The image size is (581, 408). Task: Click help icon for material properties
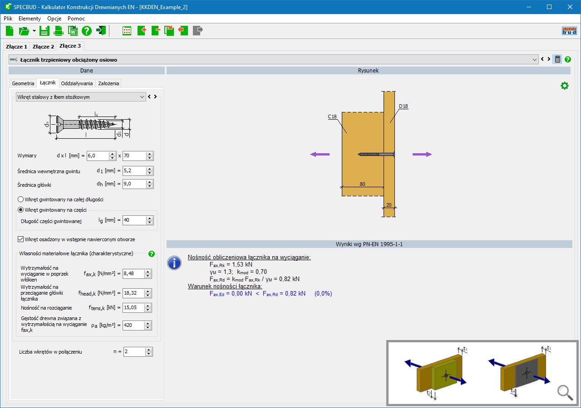152,254
